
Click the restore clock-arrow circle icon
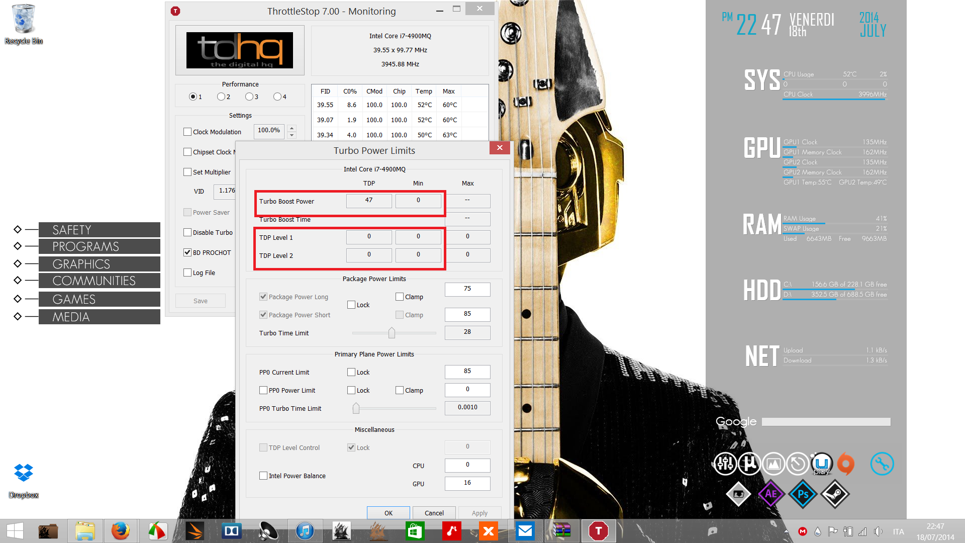[798, 464]
